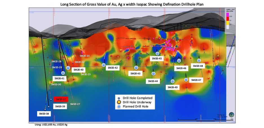
Task: Click the SM20-27 hole label
Action: pos(75,104)
